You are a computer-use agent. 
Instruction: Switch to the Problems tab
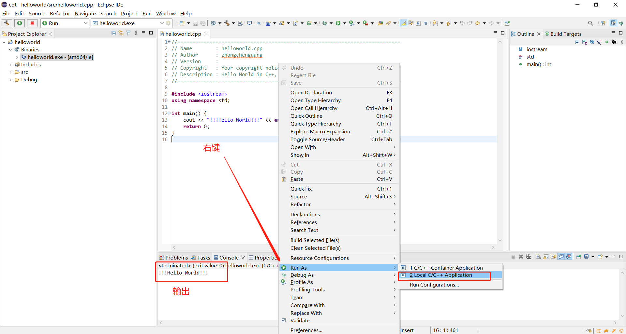coord(173,258)
